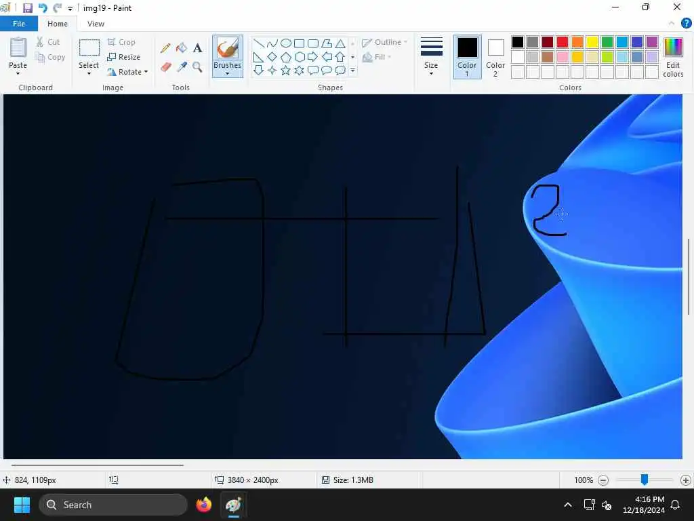Open Customize Quick Access Toolbar dropdown
694x521 pixels.
pos(70,8)
